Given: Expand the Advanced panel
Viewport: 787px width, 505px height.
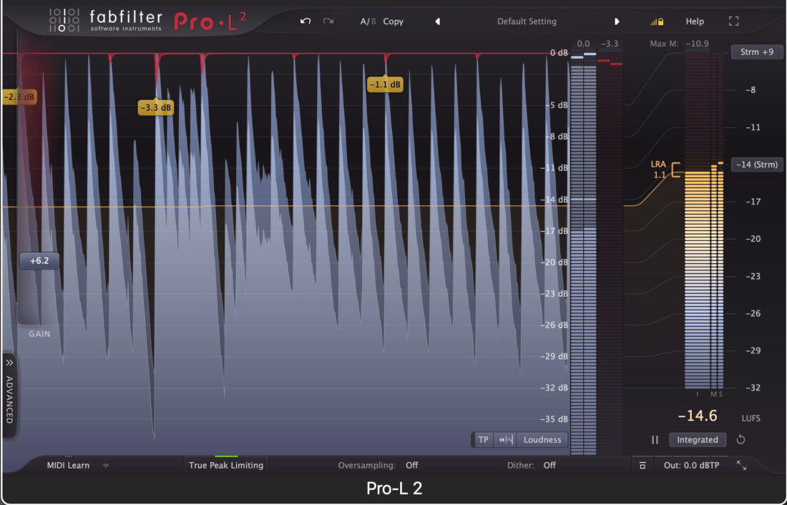Looking at the screenshot, I should coord(9,394).
